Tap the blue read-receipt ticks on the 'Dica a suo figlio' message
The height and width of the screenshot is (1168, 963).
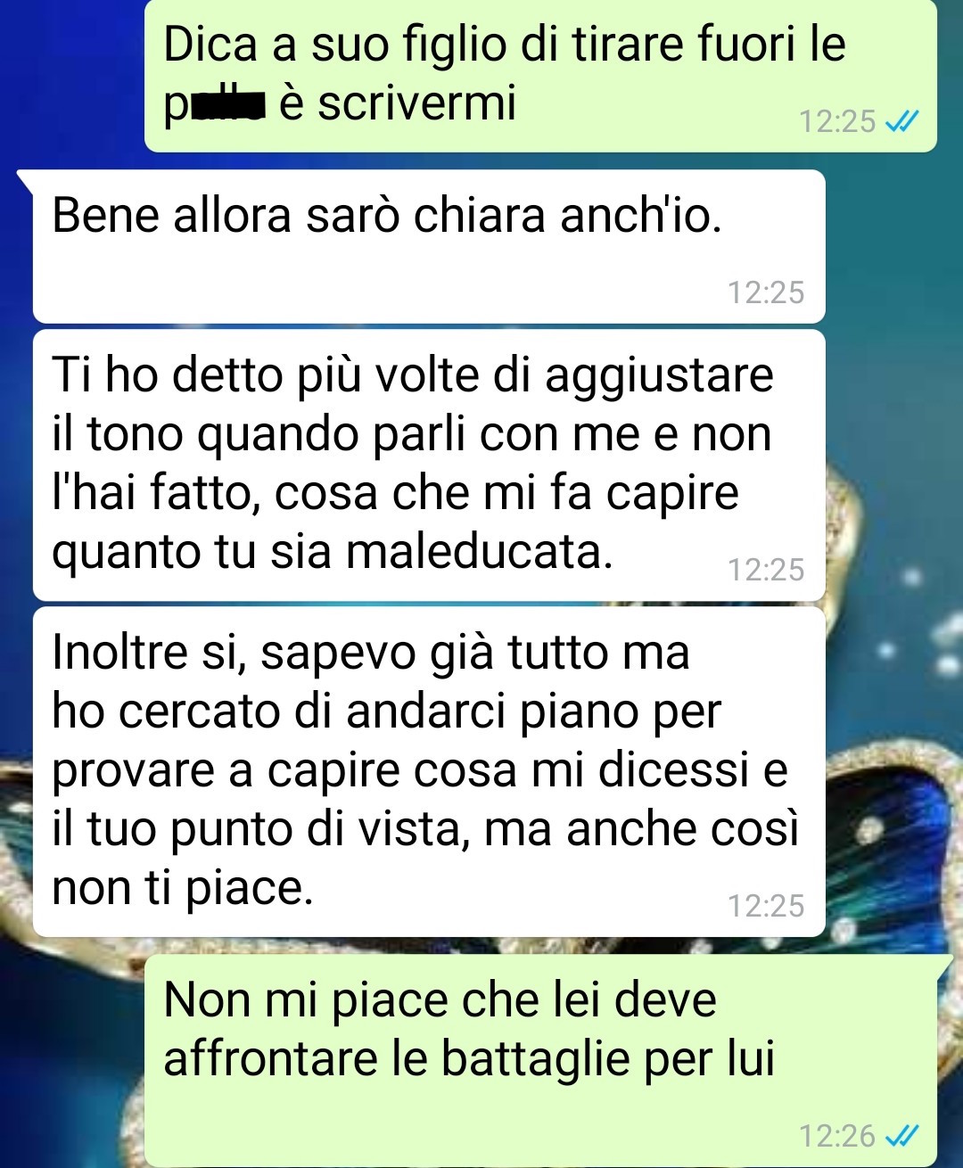901,121
